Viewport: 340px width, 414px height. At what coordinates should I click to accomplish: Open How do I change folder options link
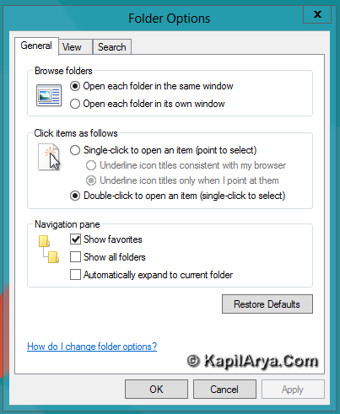coord(92,347)
